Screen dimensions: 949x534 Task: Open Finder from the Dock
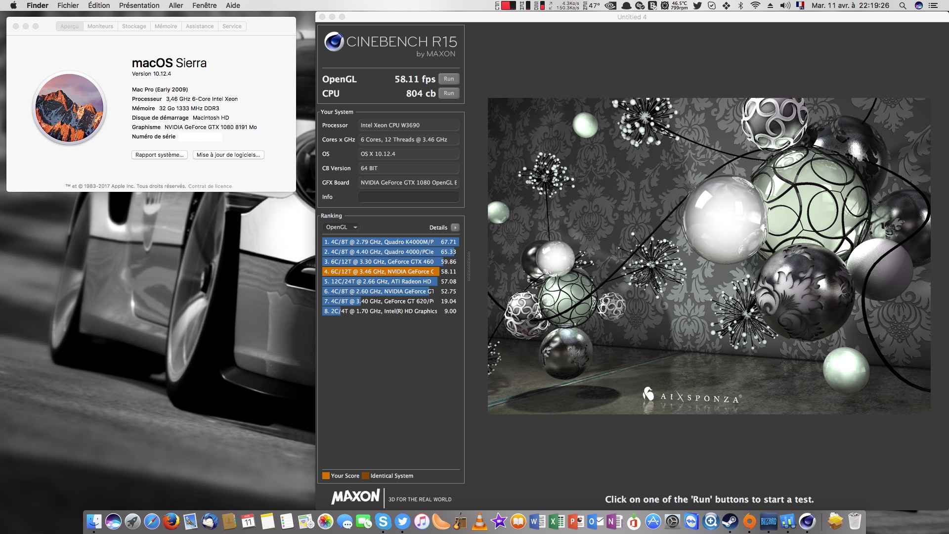pos(94,521)
